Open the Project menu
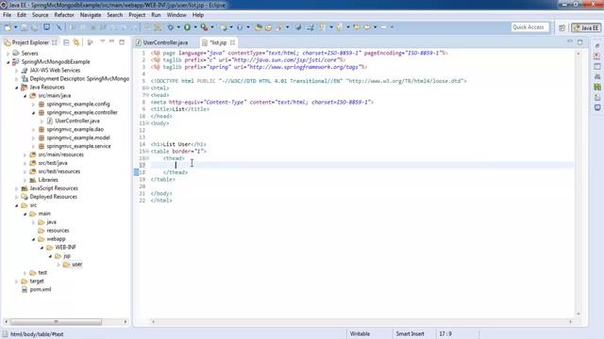 (137, 15)
